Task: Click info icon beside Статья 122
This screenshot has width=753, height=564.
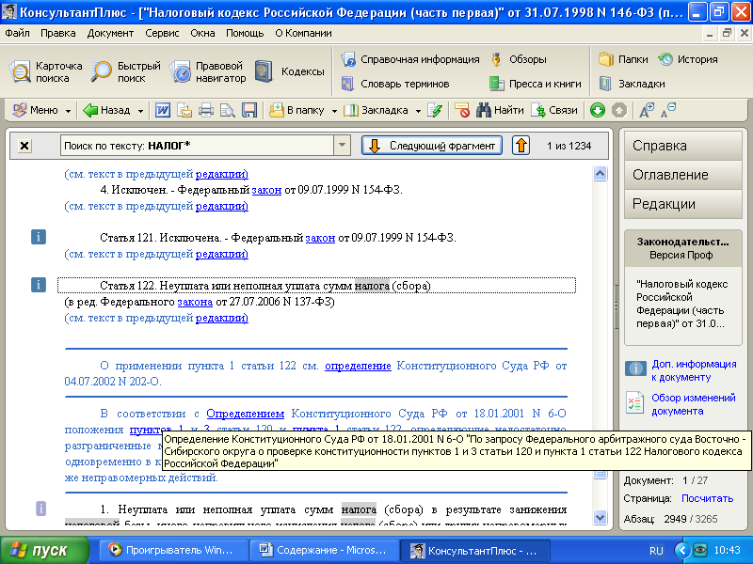Action: coord(39,285)
